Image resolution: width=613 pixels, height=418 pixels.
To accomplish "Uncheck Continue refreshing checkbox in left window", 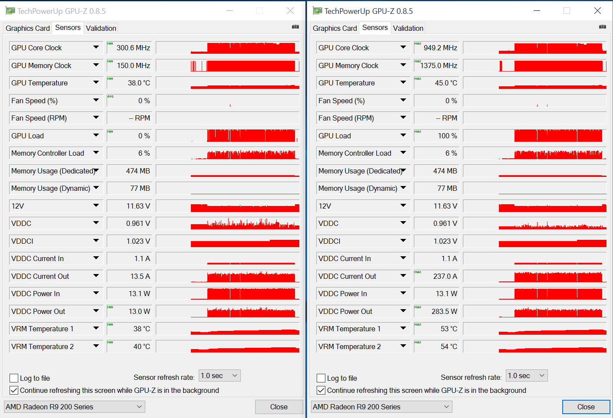I will (x=14, y=390).
